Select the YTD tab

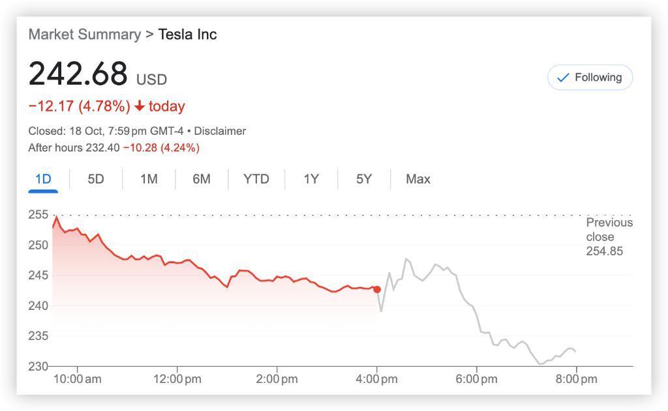256,179
